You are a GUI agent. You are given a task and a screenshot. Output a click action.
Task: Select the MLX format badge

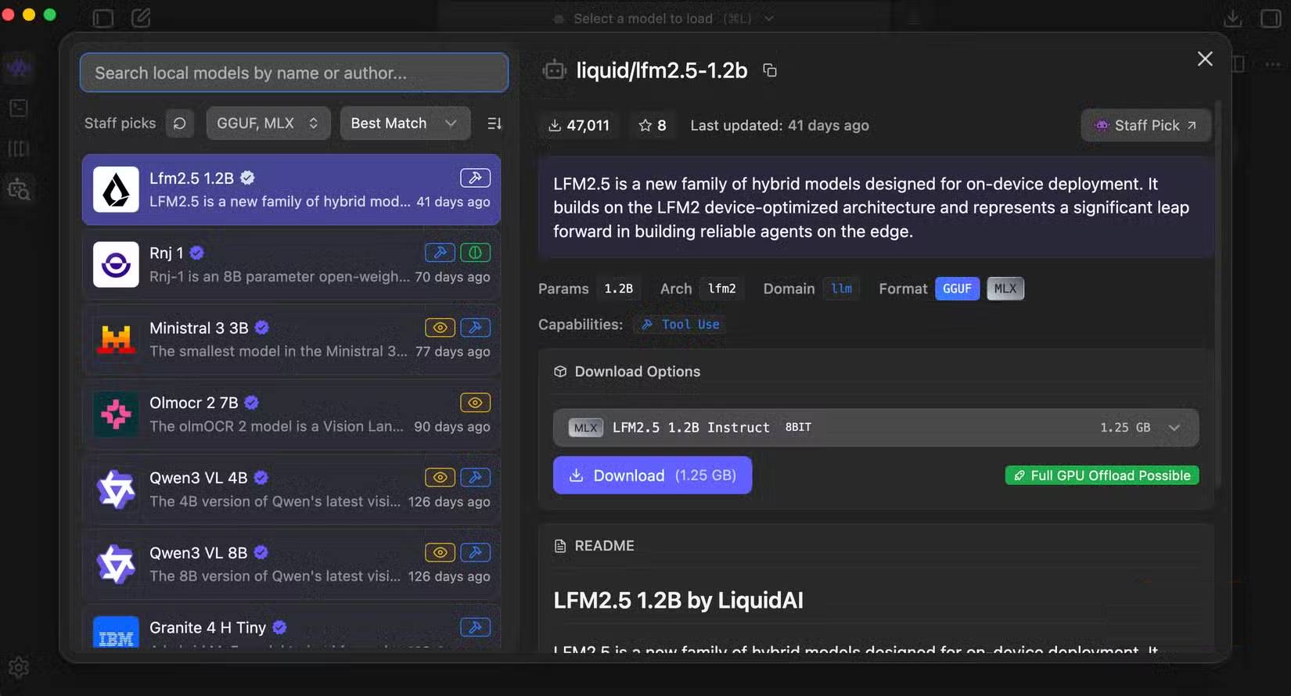(1005, 289)
